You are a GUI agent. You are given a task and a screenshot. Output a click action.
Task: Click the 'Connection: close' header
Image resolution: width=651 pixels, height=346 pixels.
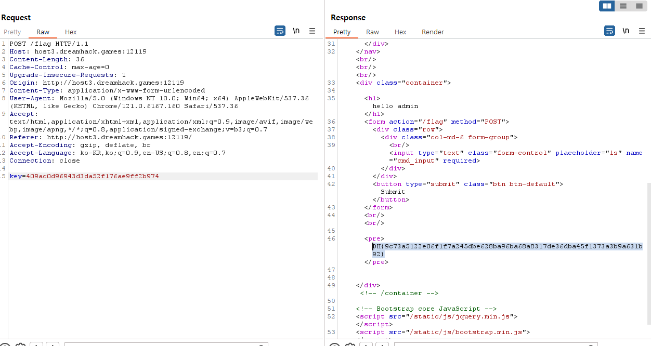click(45, 161)
